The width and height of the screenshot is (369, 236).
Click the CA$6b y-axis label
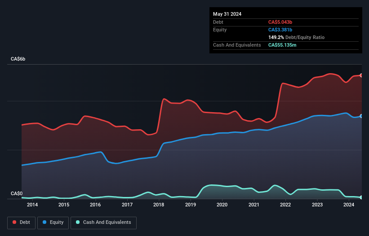[18, 59]
